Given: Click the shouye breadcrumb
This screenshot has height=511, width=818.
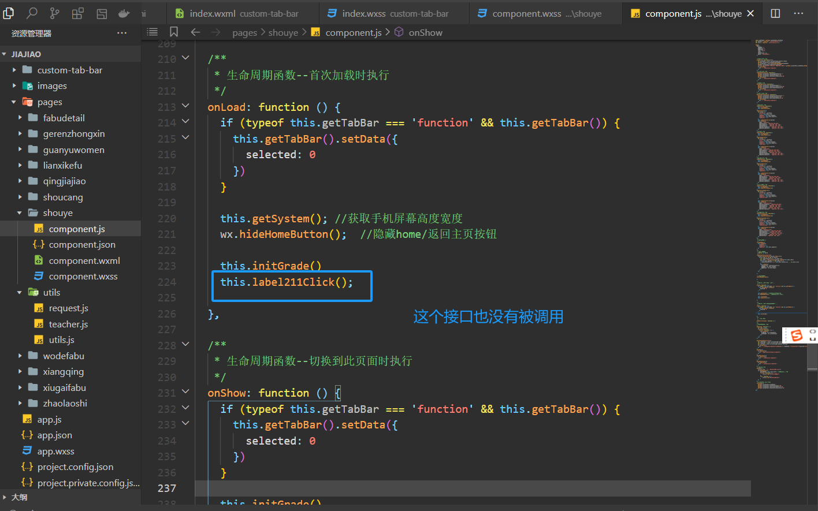Looking at the screenshot, I should click(x=283, y=33).
